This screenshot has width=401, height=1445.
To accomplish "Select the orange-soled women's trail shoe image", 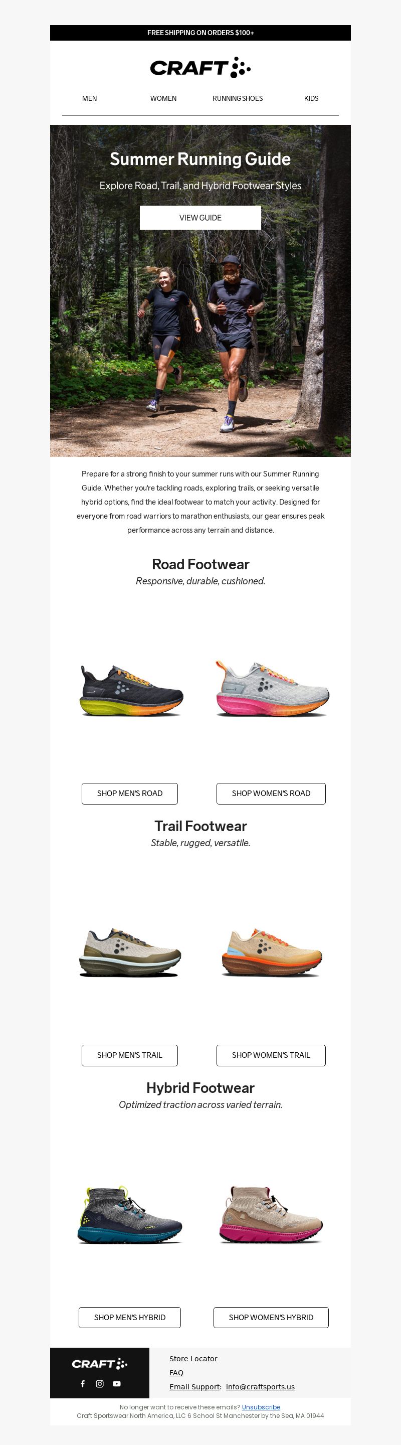I will coord(272,952).
